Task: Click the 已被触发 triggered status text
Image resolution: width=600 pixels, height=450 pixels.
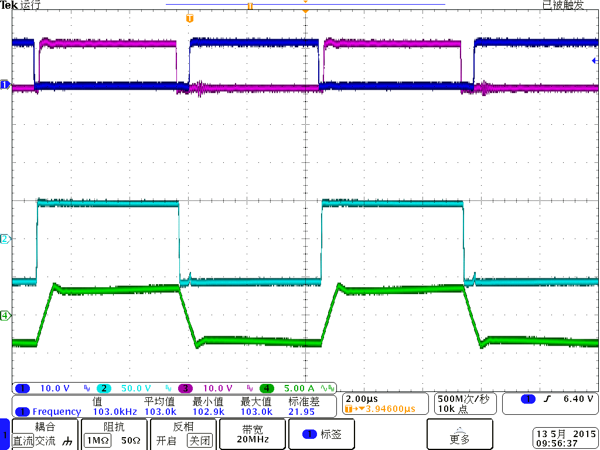Action: click(563, 5)
